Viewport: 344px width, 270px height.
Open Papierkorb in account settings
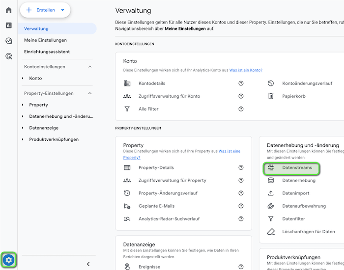(293, 96)
